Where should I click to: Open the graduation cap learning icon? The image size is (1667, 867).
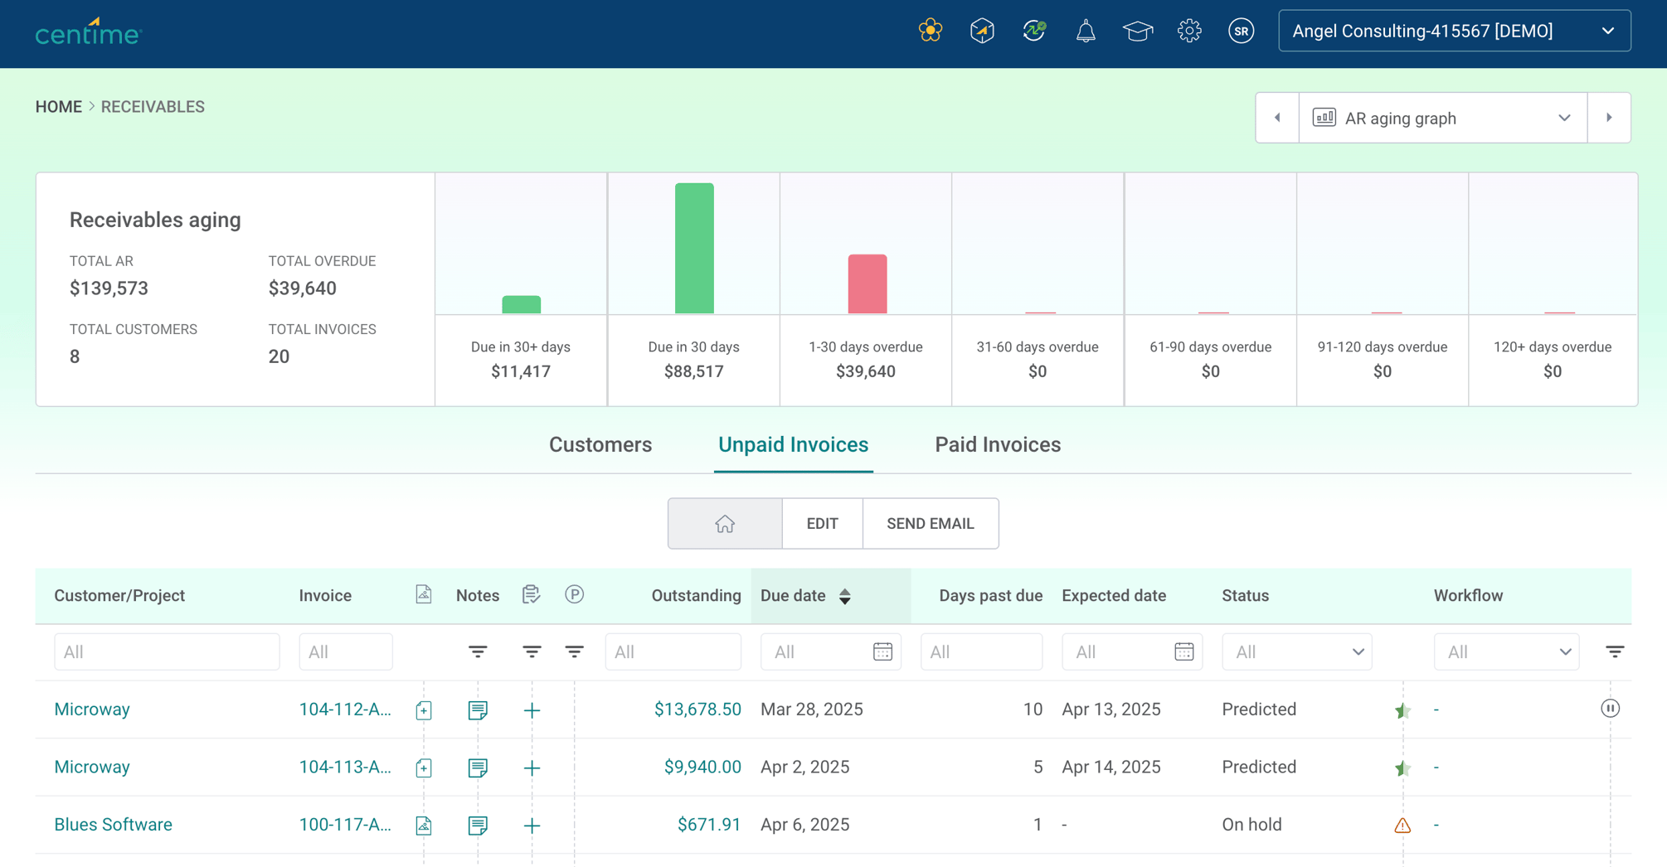pos(1137,31)
